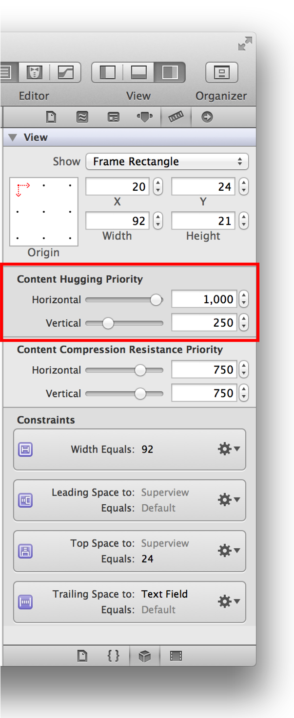Screen dimensions: 294x718
Task: Open the Frame Rectangle dropdown
Action: 167,161
